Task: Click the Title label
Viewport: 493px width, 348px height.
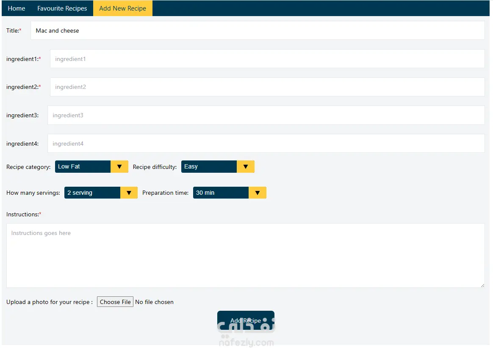Action: 14,30
